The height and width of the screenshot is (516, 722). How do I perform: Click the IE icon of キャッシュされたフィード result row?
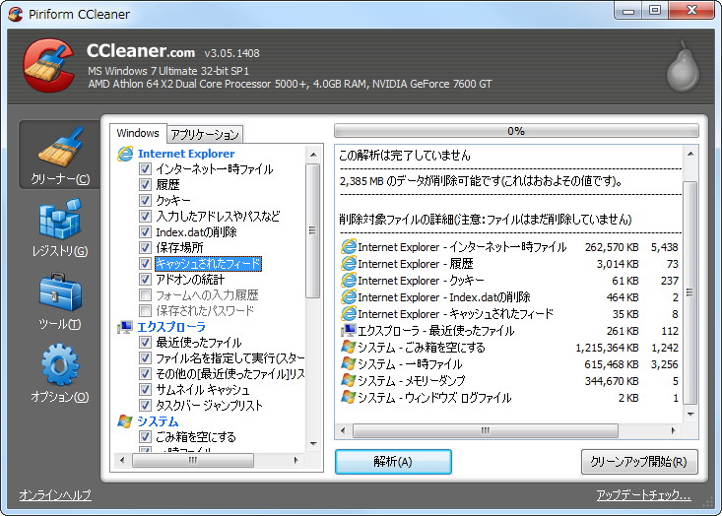point(349,314)
